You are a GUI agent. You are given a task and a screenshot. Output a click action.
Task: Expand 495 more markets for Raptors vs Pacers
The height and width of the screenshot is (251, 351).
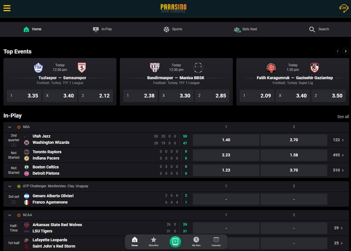click(338, 155)
